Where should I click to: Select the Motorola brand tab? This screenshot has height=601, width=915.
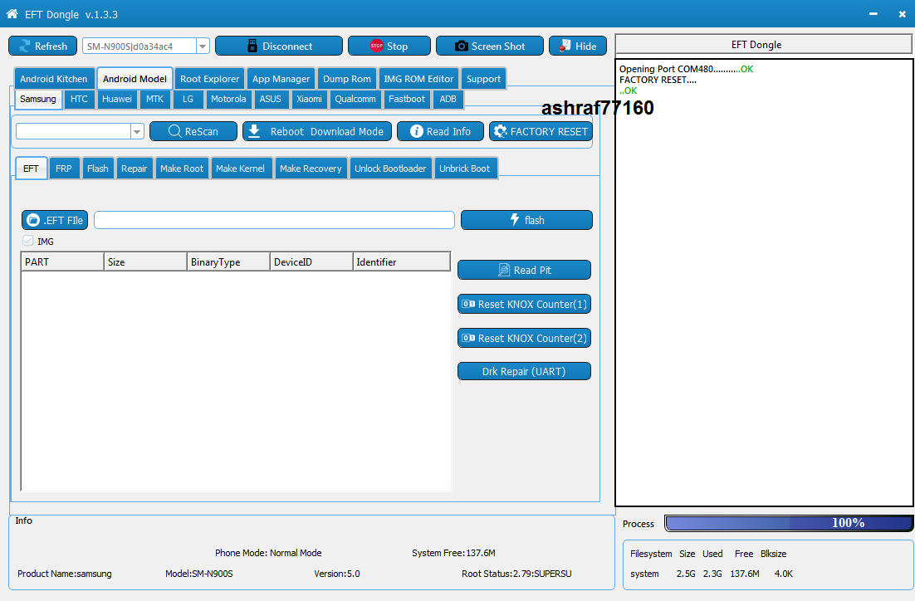pyautogui.click(x=228, y=99)
